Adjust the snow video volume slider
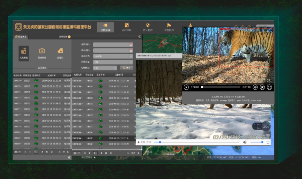The width and height of the screenshot is (302, 179). [x=257, y=142]
